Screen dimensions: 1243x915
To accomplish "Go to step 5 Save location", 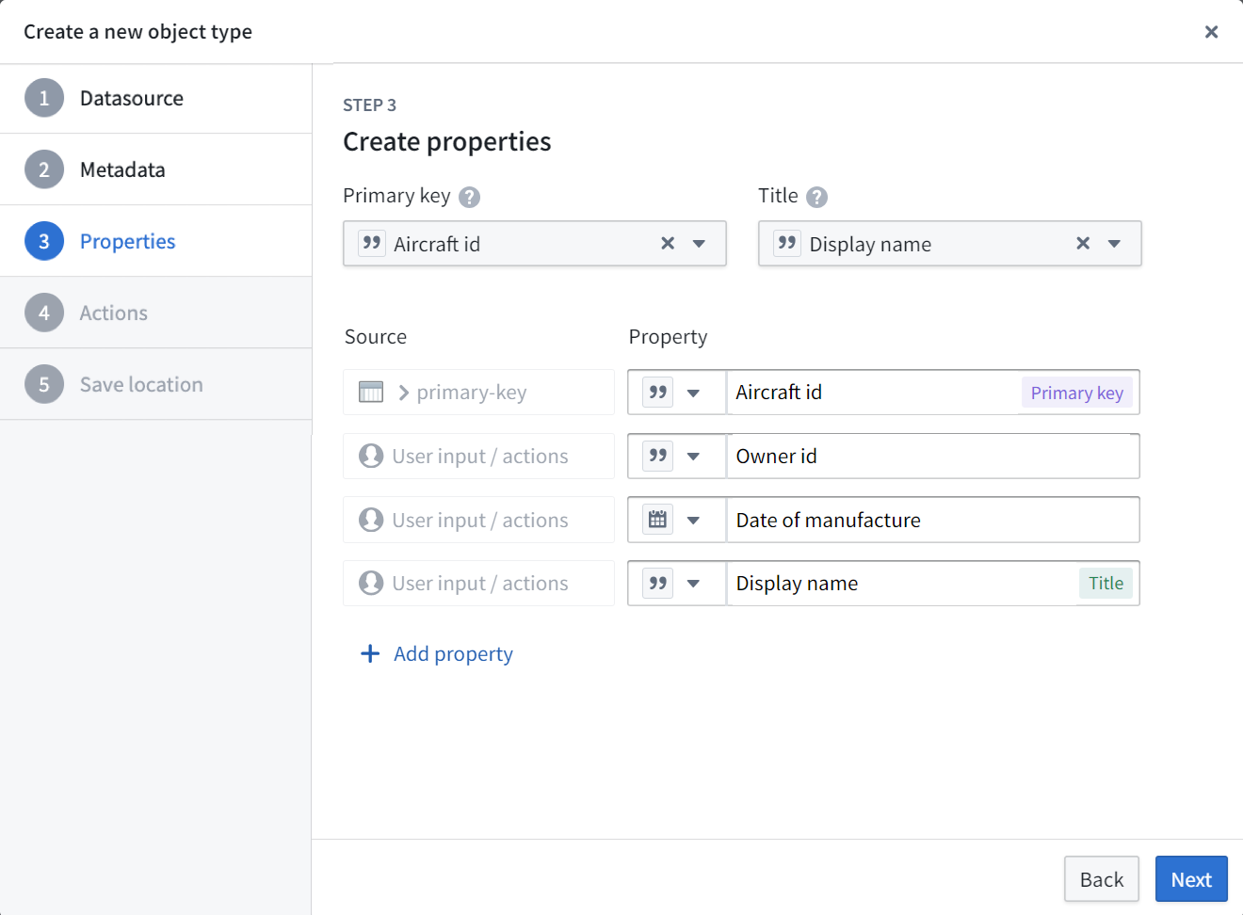I will 156,384.
